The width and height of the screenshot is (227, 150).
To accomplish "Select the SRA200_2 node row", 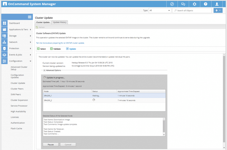I will click(104, 100).
